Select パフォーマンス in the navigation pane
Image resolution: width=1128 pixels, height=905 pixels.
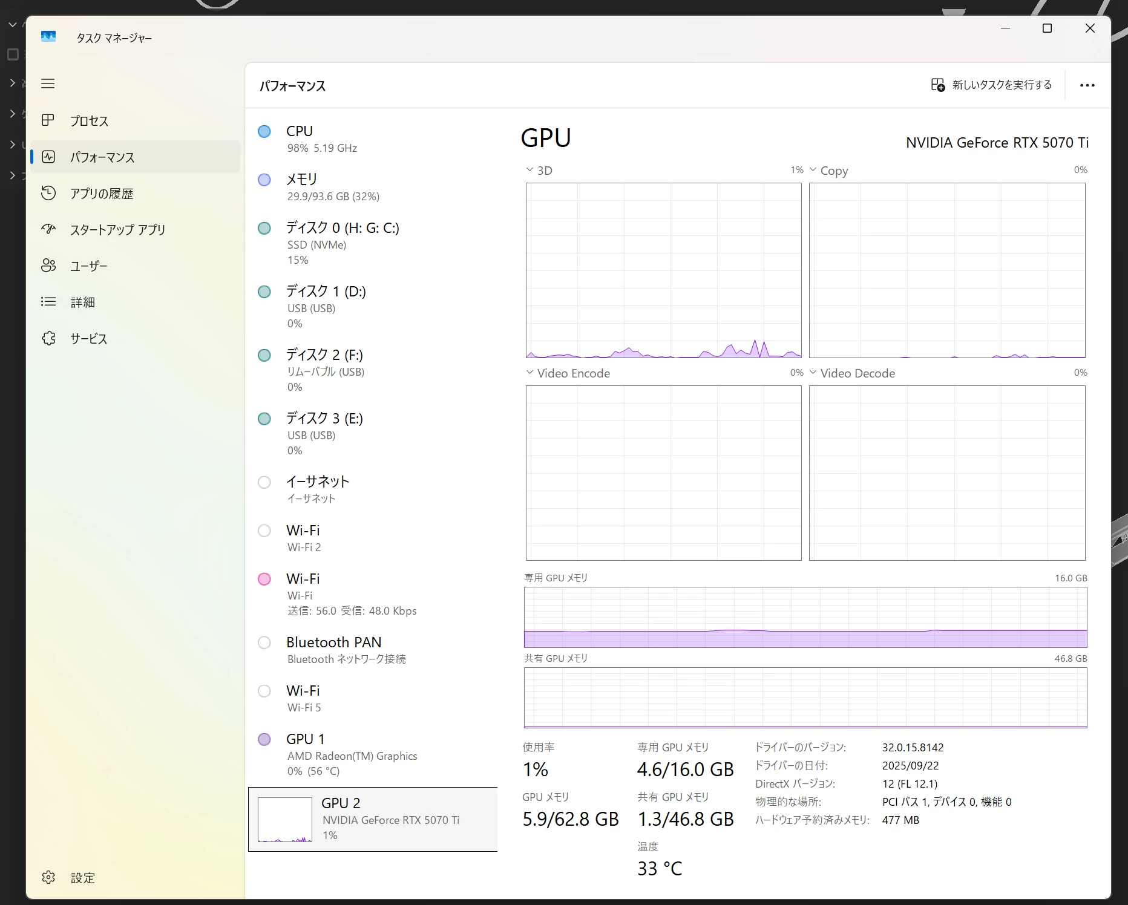[x=136, y=157]
